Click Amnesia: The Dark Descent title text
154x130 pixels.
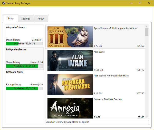tap(108, 99)
